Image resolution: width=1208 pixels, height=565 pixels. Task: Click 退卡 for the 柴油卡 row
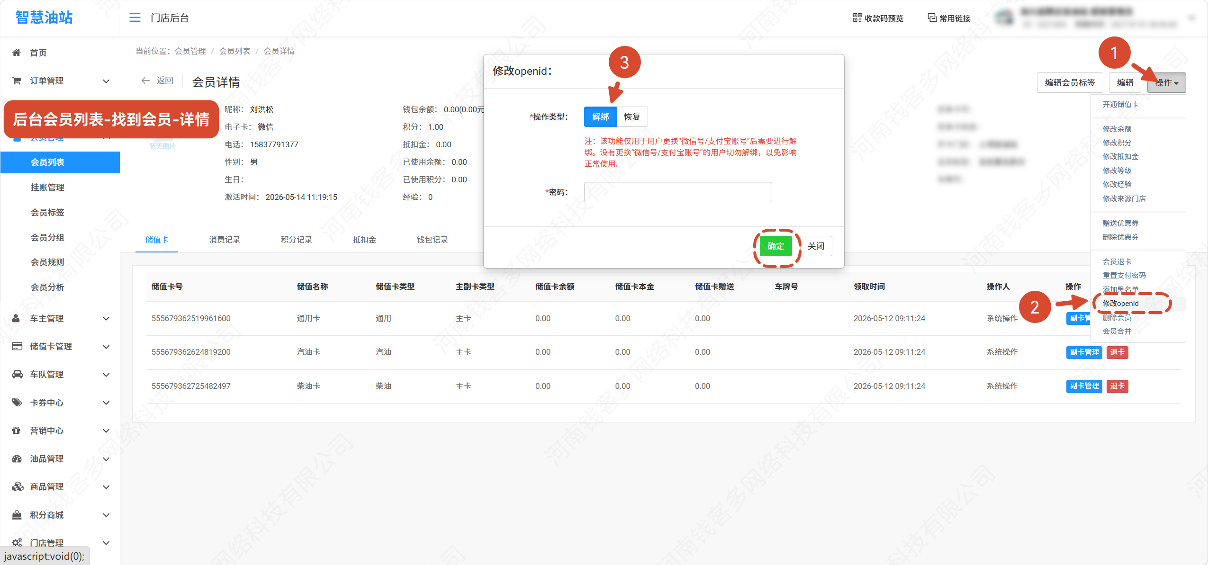click(1117, 386)
